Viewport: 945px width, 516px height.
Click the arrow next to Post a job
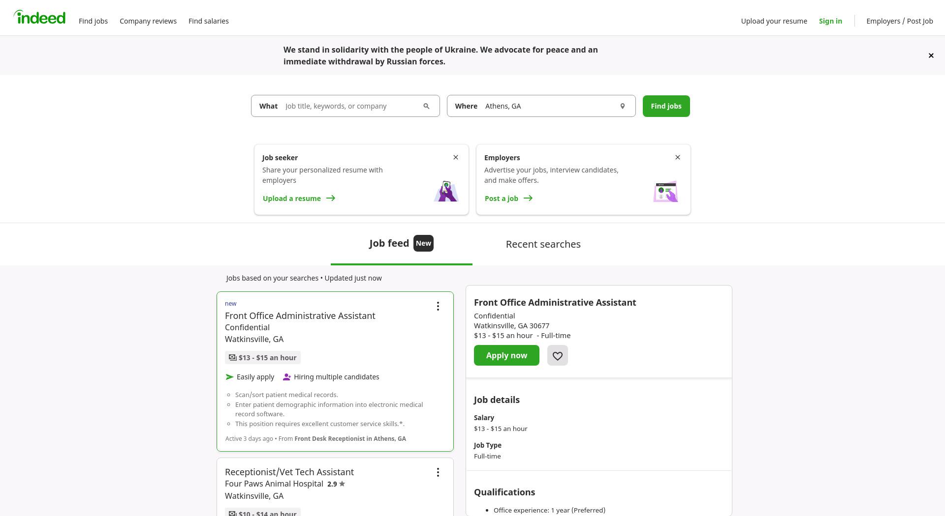(528, 199)
